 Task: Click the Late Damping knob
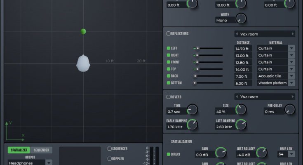coord(241,125)
